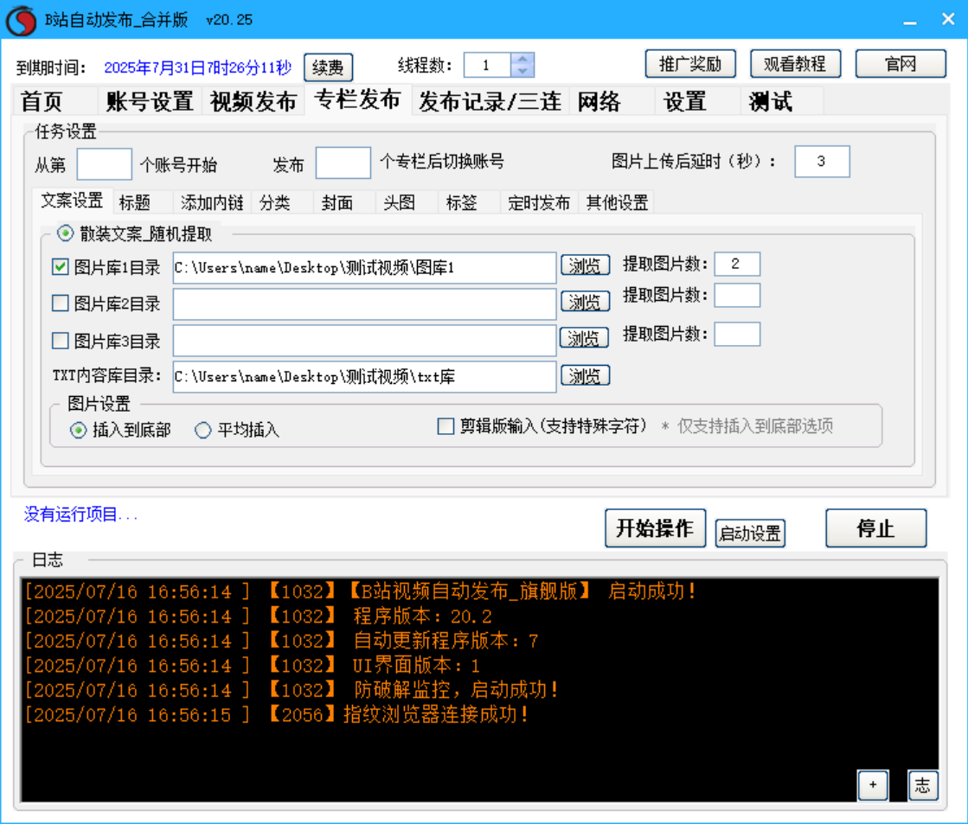Click the plus button in the log panel
Viewport: 968px width, 824px height.
coord(873,784)
